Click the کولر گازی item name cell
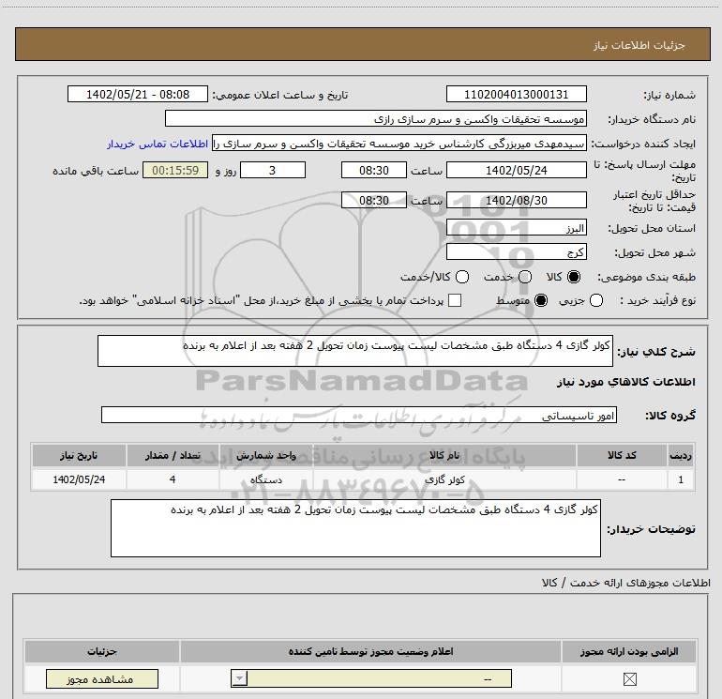Screen dimensions: 722x699 click(444, 479)
